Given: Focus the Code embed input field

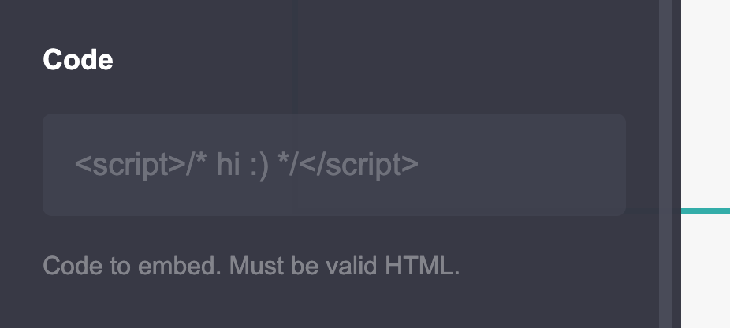Looking at the screenshot, I should coord(333,165).
